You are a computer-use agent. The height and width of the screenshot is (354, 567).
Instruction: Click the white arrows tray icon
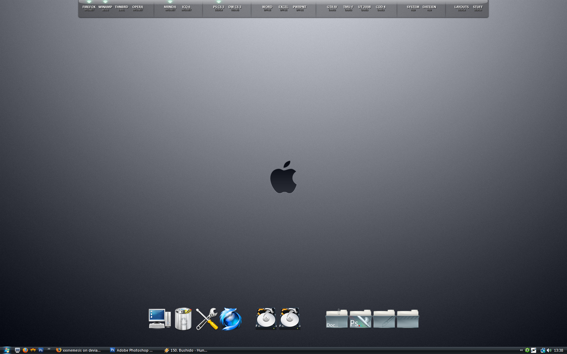pyautogui.click(x=534, y=350)
